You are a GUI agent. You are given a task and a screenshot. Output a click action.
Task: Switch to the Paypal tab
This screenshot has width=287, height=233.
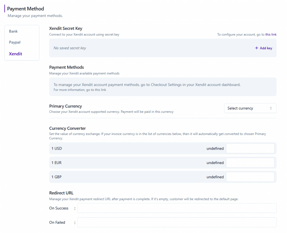pyautogui.click(x=15, y=42)
